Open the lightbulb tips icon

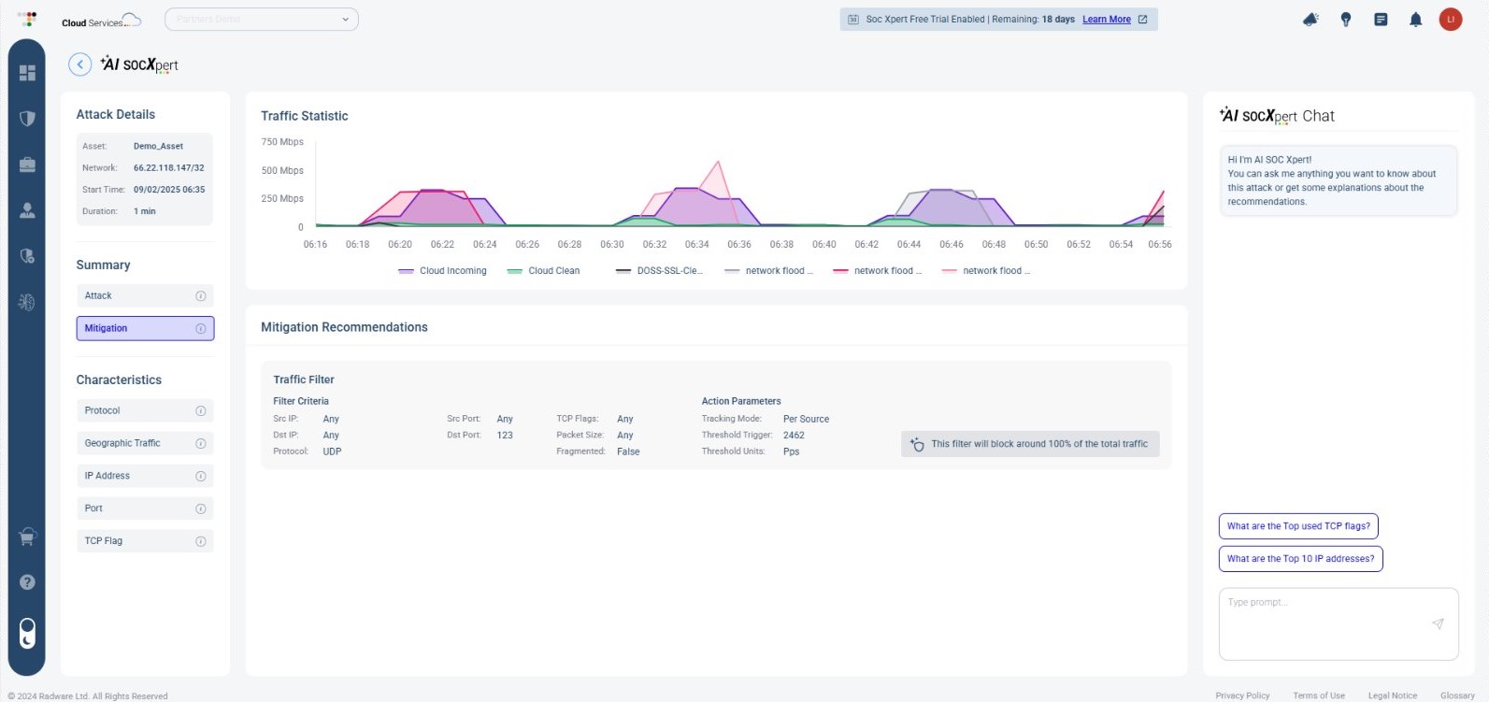1346,19
